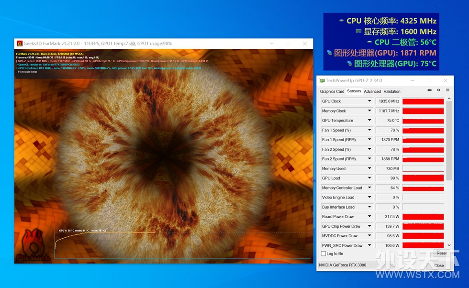
Task: Click the Close button in GPU-Z
Action: click(x=439, y=265)
